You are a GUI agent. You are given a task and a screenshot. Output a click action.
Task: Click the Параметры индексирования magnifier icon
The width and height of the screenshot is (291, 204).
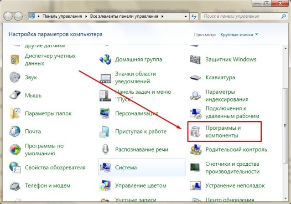195,96
